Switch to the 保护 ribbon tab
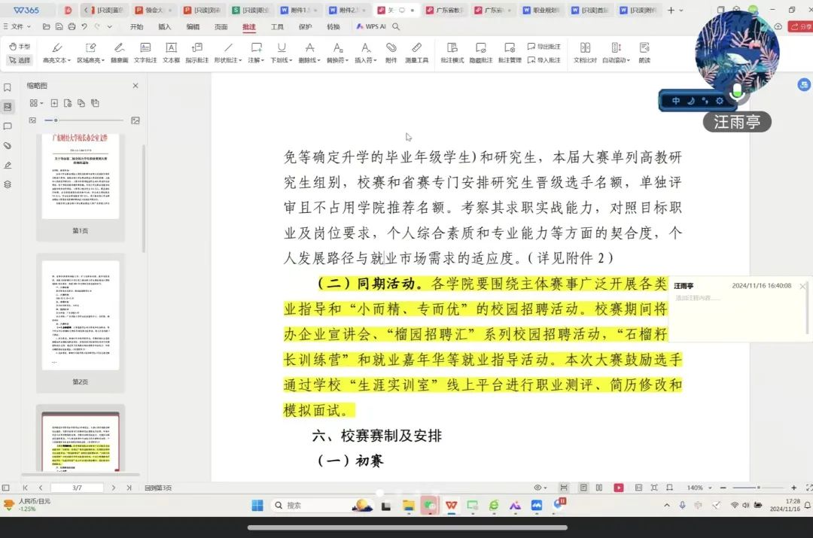 [x=306, y=26]
